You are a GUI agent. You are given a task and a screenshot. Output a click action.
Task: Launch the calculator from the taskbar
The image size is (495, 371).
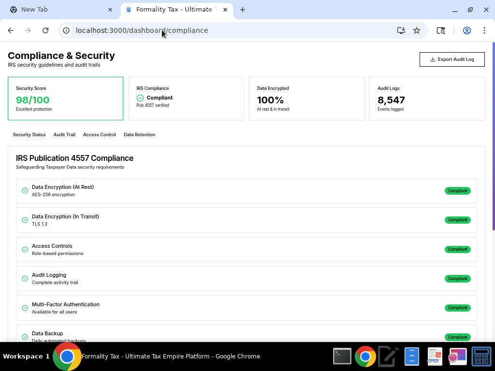point(481,357)
